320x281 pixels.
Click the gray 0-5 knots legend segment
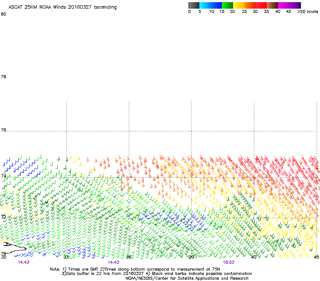click(x=194, y=5)
